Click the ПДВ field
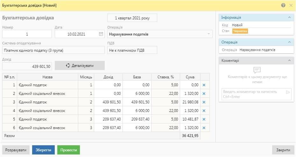The image size is (296, 157). 132,50
